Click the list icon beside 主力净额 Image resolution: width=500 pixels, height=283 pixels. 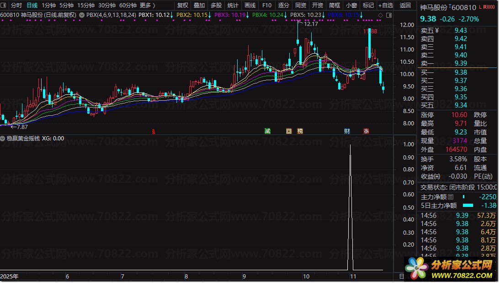(x=451, y=197)
